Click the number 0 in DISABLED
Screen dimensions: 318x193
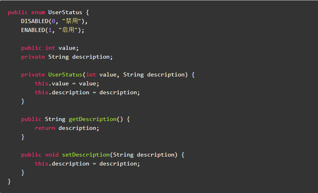(53, 21)
